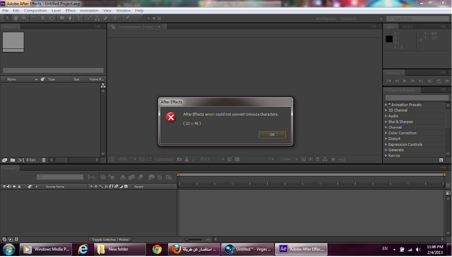Select the Eraser tool
The height and width of the screenshot is (257, 452).
(105, 18)
